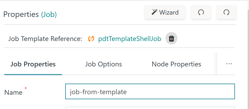Screen dimensions: 249x109
Task: Click the teal (Job) type label
Action: point(49,14)
